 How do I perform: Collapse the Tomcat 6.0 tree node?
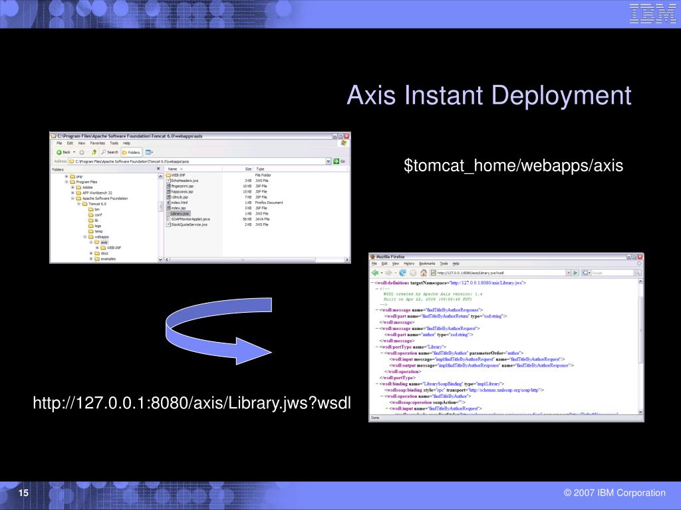coord(78,204)
